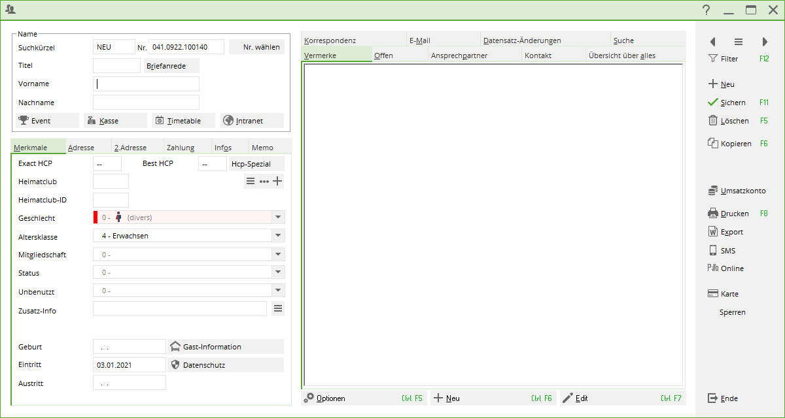Send an SMS to this person
The height and width of the screenshot is (418, 785).
tap(722, 250)
